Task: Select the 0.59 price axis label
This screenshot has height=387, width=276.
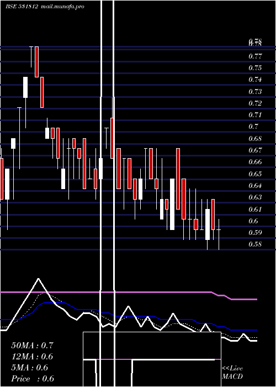Action: [255, 233]
